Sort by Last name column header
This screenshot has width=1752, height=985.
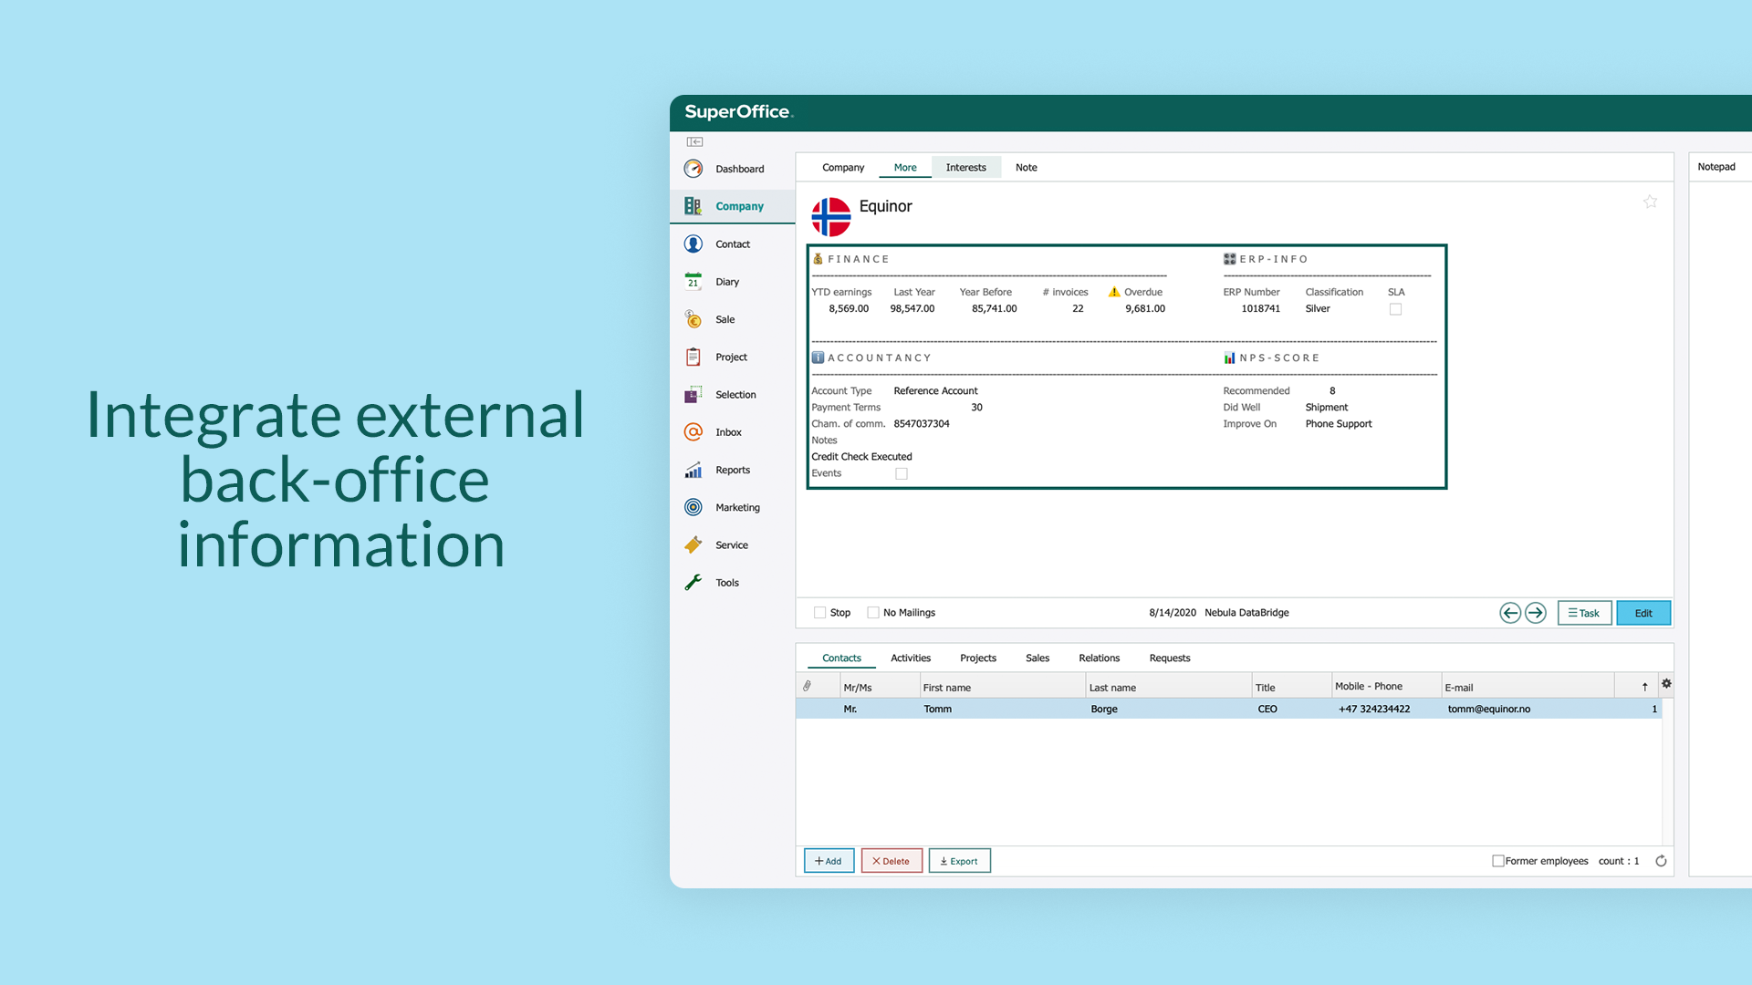point(1168,688)
